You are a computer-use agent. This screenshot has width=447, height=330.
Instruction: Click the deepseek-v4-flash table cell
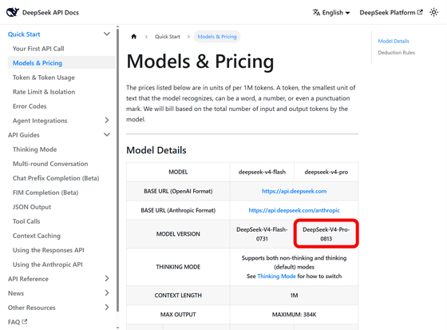click(x=262, y=172)
